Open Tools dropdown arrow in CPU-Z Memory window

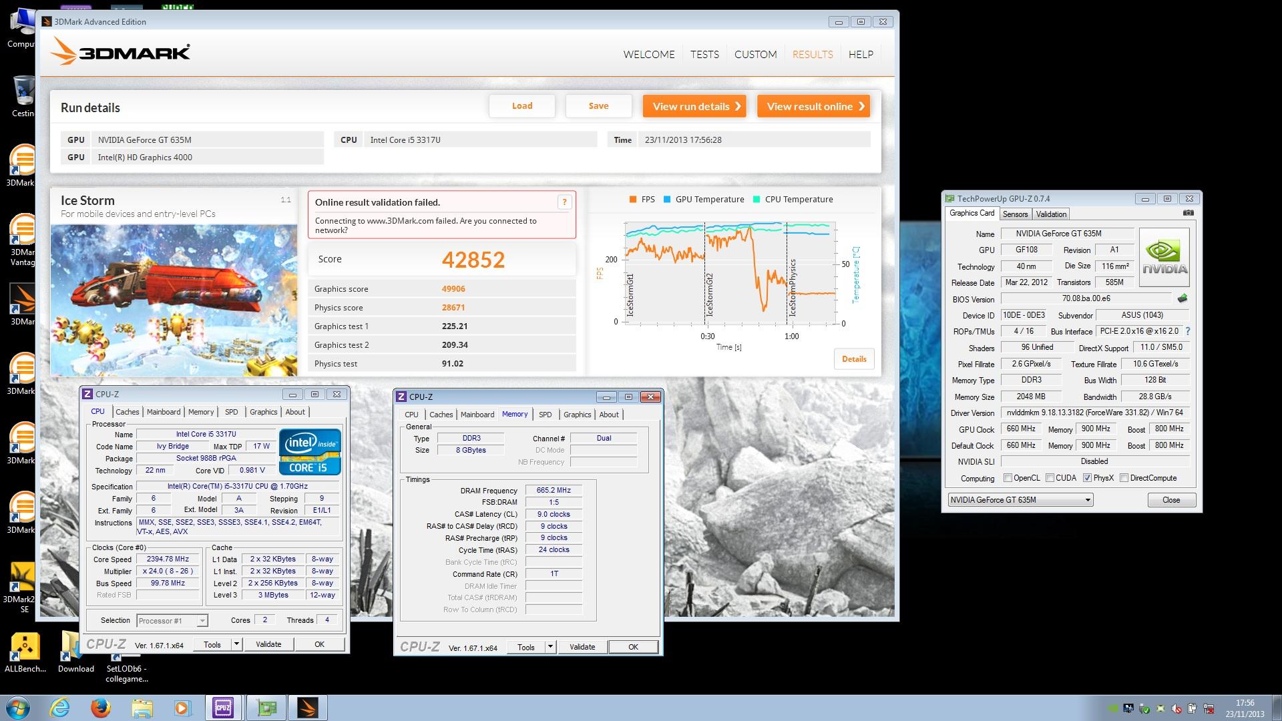550,647
